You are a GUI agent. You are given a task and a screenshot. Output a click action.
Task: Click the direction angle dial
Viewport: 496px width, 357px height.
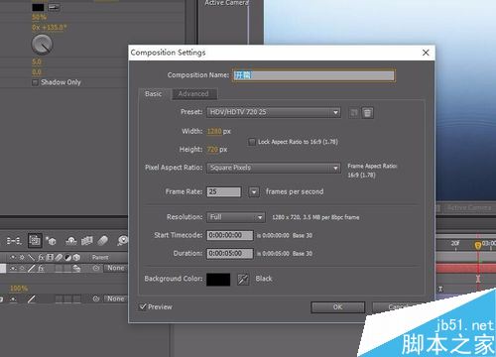pyautogui.click(x=42, y=45)
